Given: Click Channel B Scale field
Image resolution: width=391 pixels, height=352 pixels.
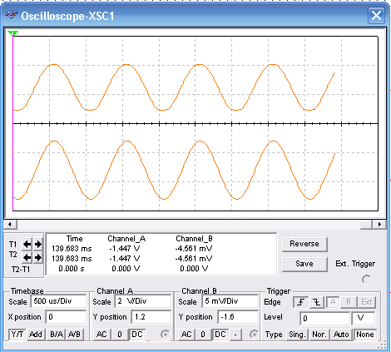Looking at the screenshot, I should [230, 301].
